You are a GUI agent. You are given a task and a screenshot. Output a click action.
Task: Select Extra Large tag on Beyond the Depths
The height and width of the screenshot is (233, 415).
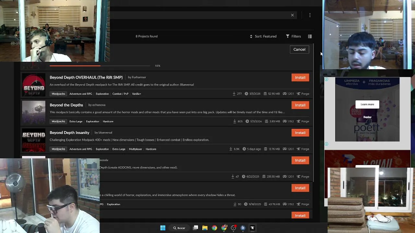76,121
